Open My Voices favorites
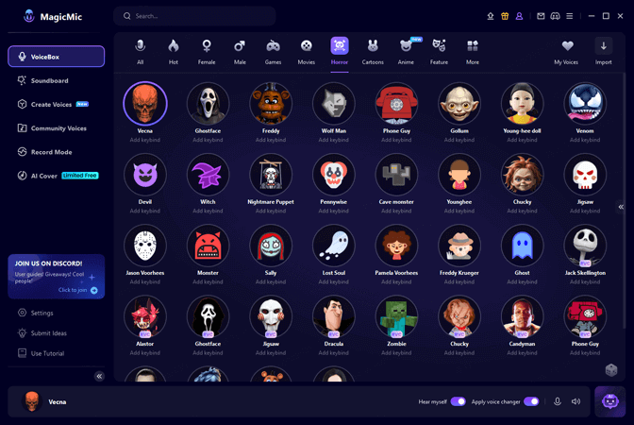Viewport: 634px width, 425px height. (566, 52)
